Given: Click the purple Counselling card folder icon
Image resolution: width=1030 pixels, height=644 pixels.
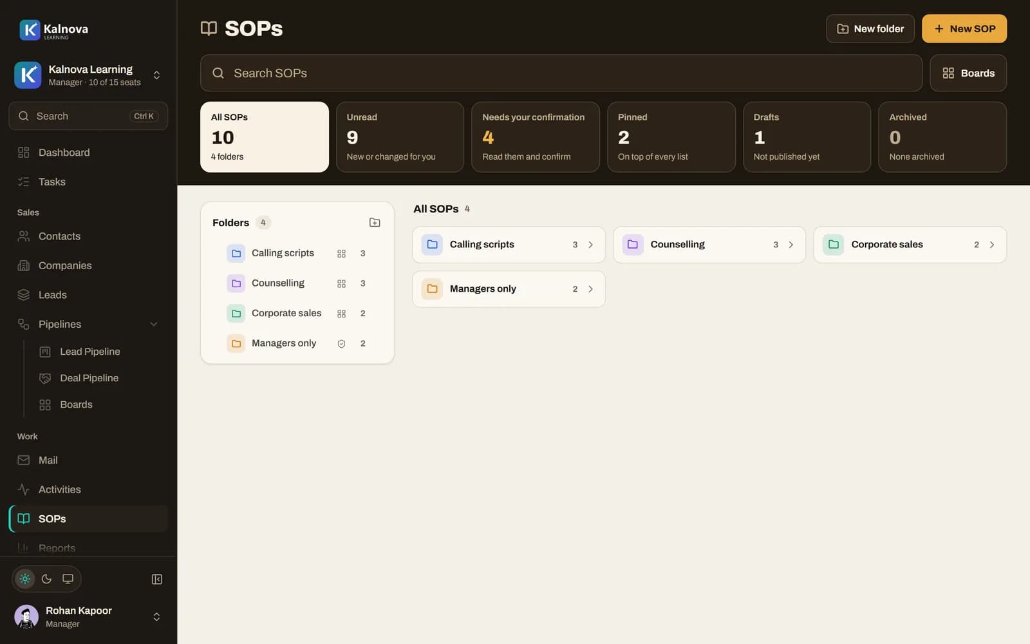Looking at the screenshot, I should [633, 245].
